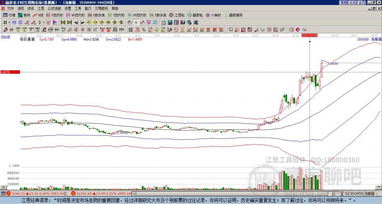Click the 赢家服务 service button
This screenshot has height=204, width=382.
pos(233,15)
